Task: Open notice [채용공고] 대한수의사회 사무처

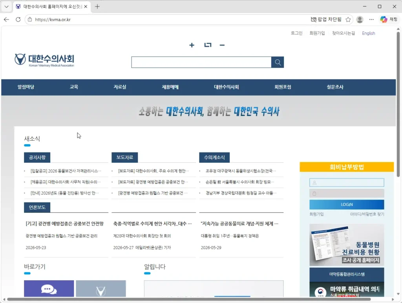Action: (x=66, y=182)
